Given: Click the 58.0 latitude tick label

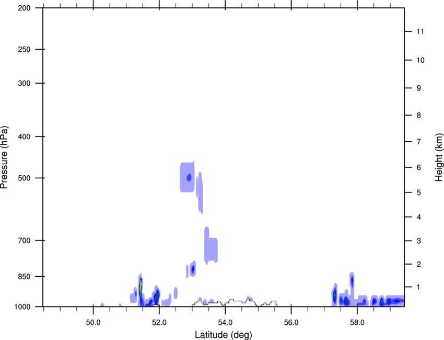Looking at the screenshot, I should tap(357, 323).
